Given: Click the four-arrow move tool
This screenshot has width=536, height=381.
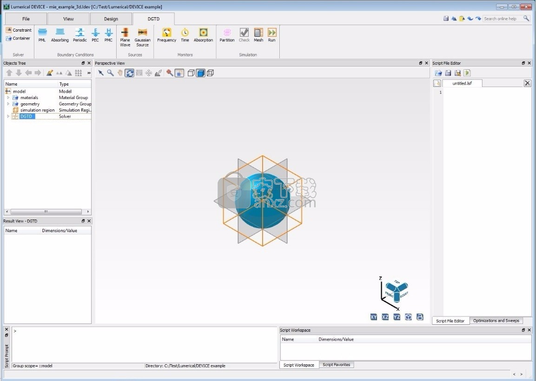Looking at the screenshot, I should point(149,73).
